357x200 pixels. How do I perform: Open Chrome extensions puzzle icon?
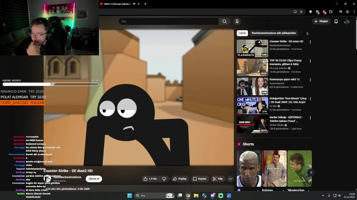click(x=331, y=12)
